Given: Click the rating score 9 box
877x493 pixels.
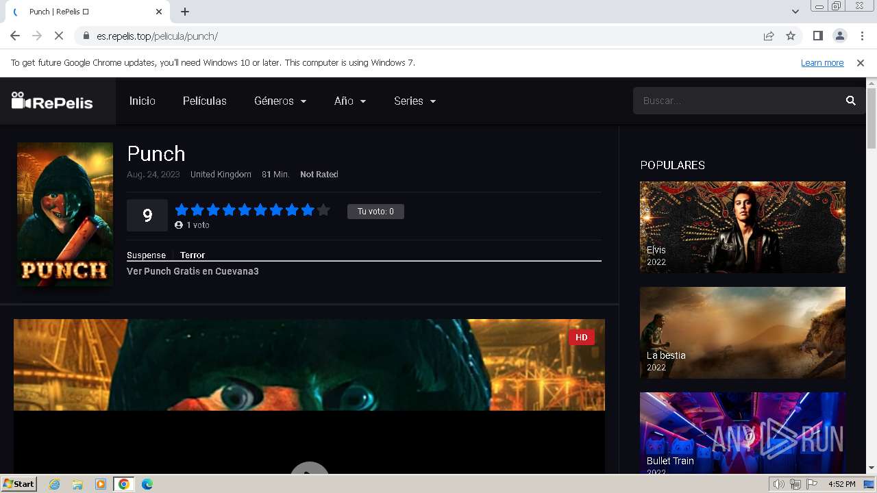Looking at the screenshot, I should [x=147, y=215].
